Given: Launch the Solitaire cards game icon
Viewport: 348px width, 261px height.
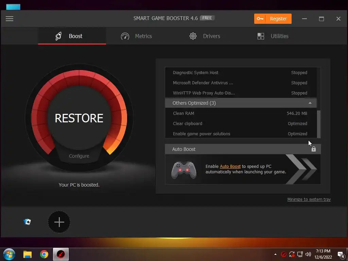Looking at the screenshot, I should pyautogui.click(x=27, y=222).
